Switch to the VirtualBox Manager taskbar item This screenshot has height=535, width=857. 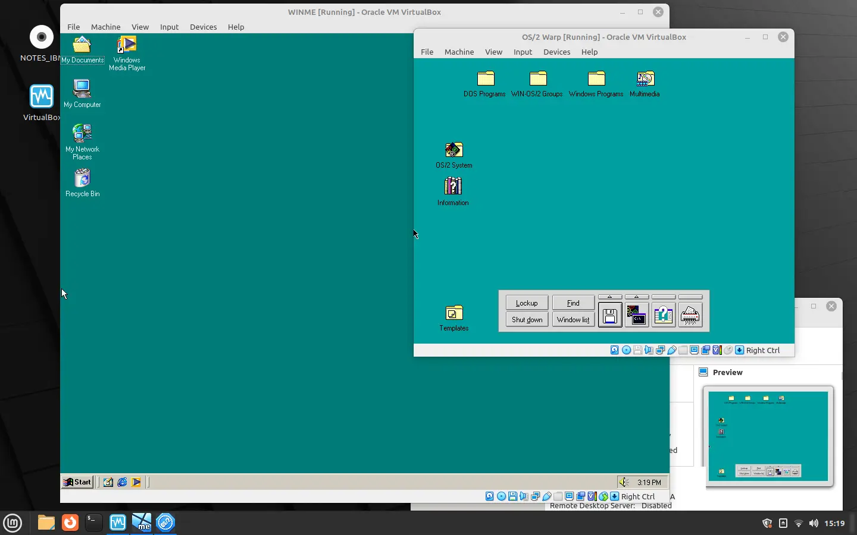pos(118,523)
